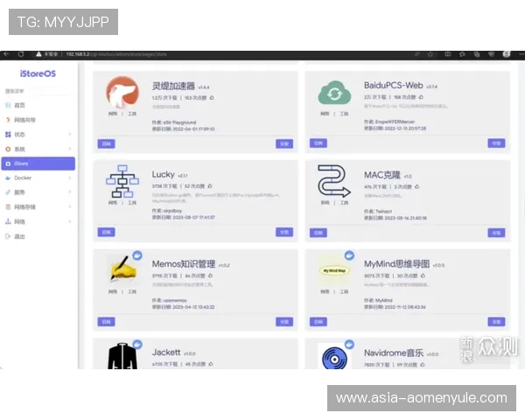525x420 pixels.
Task: Like Navidrome音乐 with thumbs-up icon
Action: pos(423,364)
